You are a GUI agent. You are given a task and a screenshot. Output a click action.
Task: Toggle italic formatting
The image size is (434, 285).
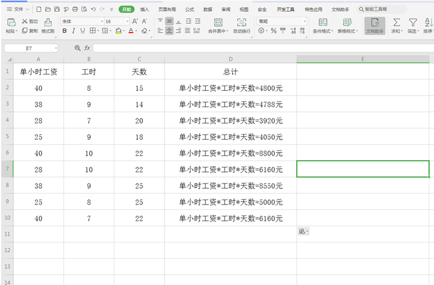point(73,31)
